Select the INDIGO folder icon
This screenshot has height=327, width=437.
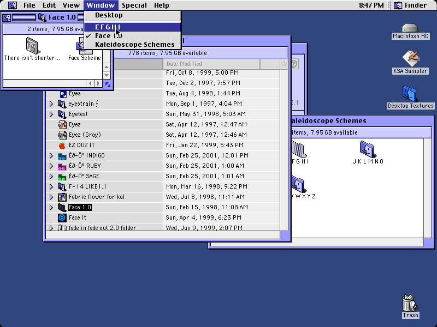(62, 156)
